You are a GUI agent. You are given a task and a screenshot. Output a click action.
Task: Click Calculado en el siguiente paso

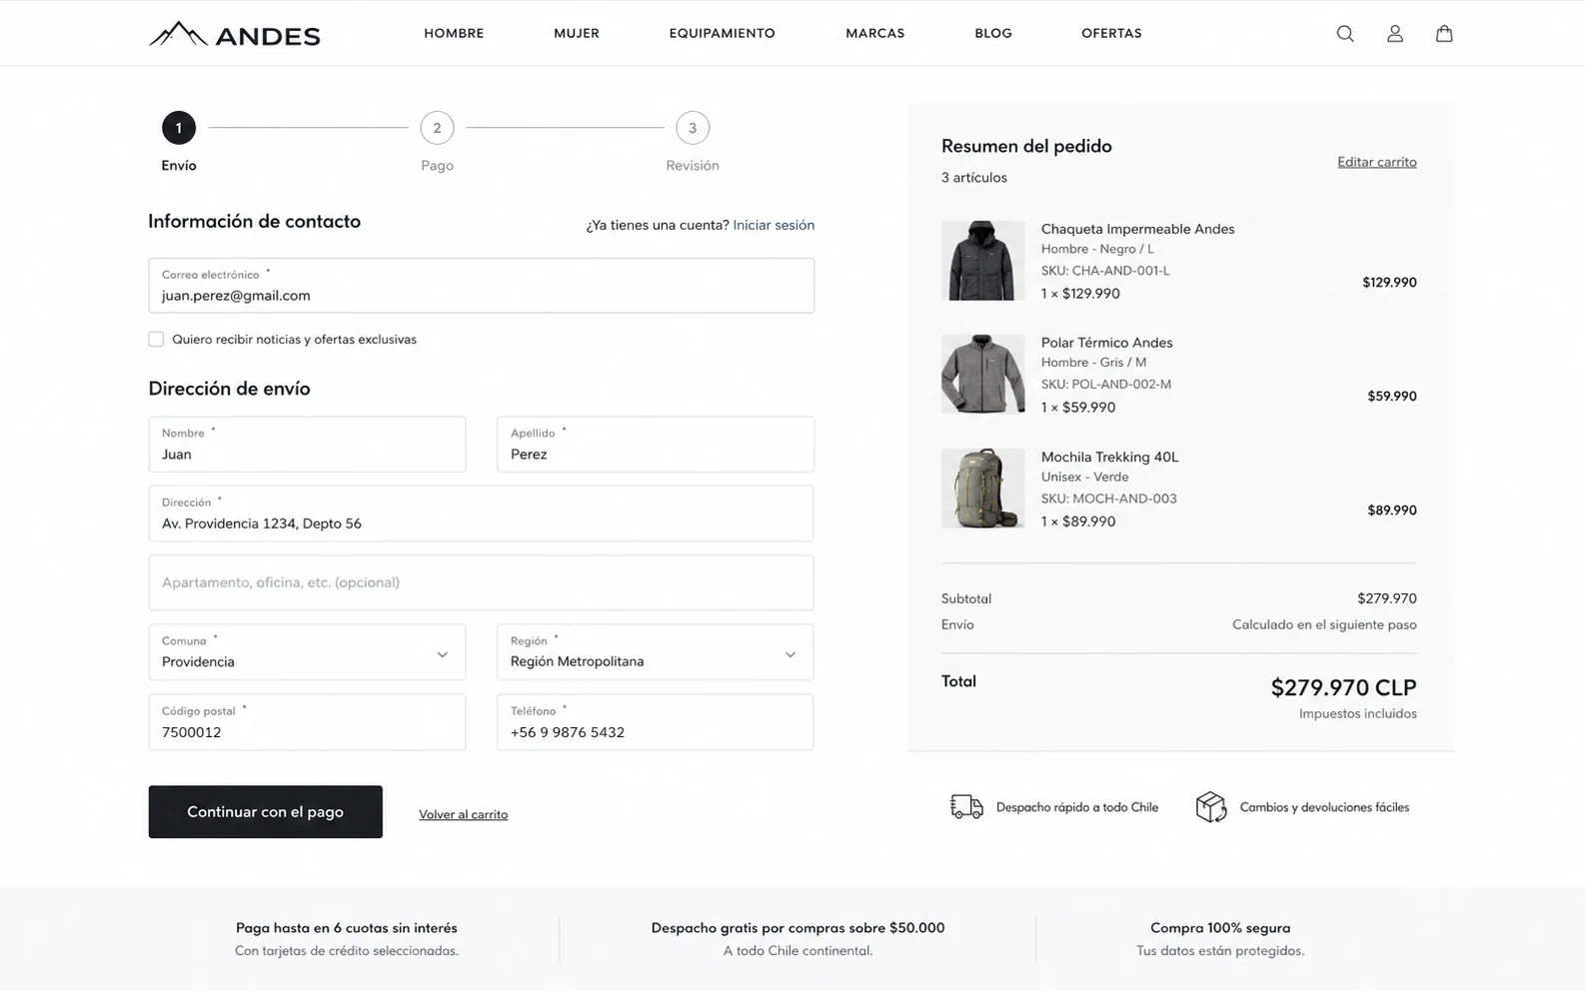pyautogui.click(x=1324, y=624)
